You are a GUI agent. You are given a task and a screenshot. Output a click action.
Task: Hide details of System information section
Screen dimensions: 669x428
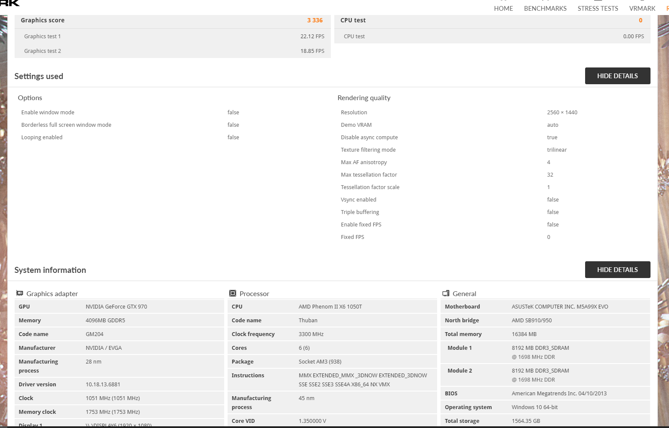tap(617, 270)
